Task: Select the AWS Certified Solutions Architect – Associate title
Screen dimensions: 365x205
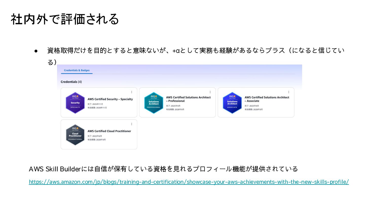Action: coord(267,99)
